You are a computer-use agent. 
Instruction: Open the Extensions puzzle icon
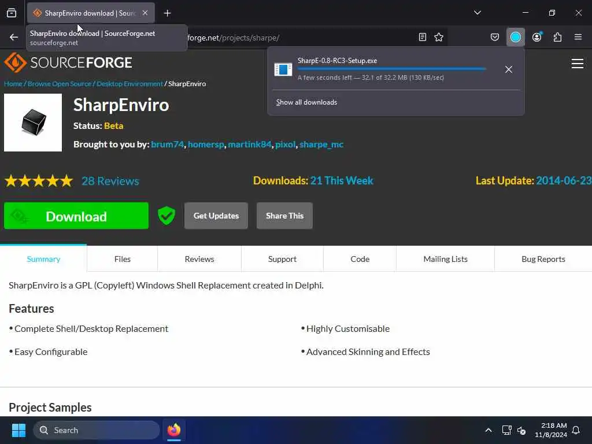click(557, 37)
